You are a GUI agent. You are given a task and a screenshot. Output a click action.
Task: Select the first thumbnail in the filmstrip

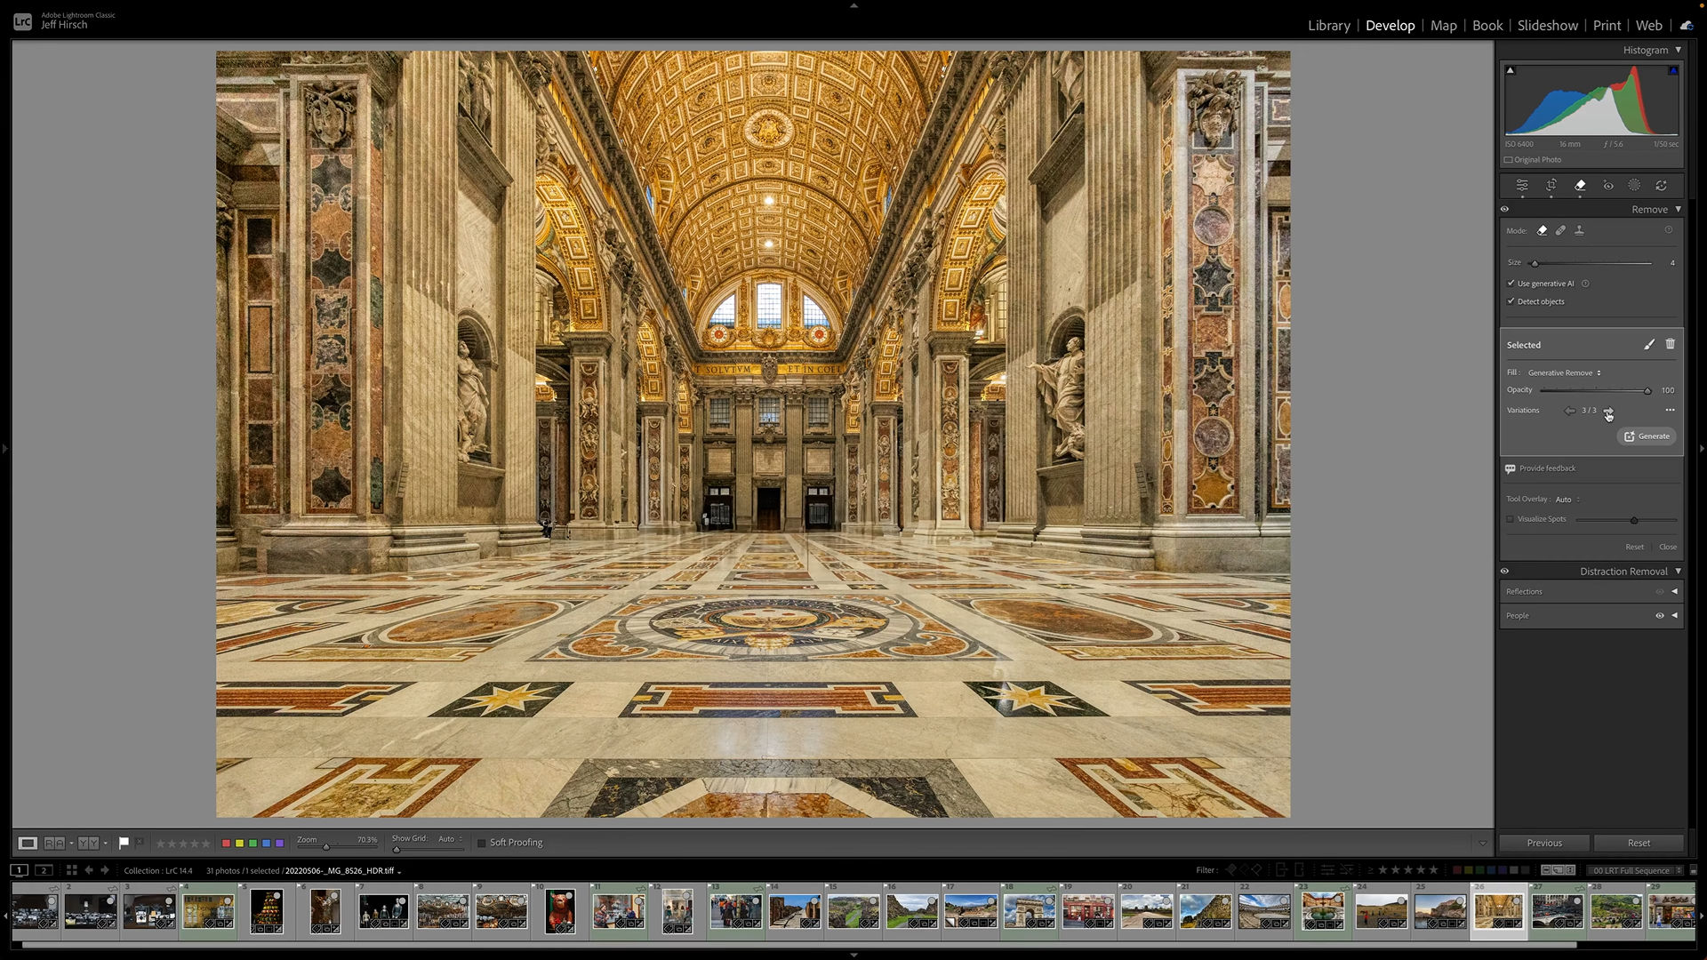tap(35, 911)
